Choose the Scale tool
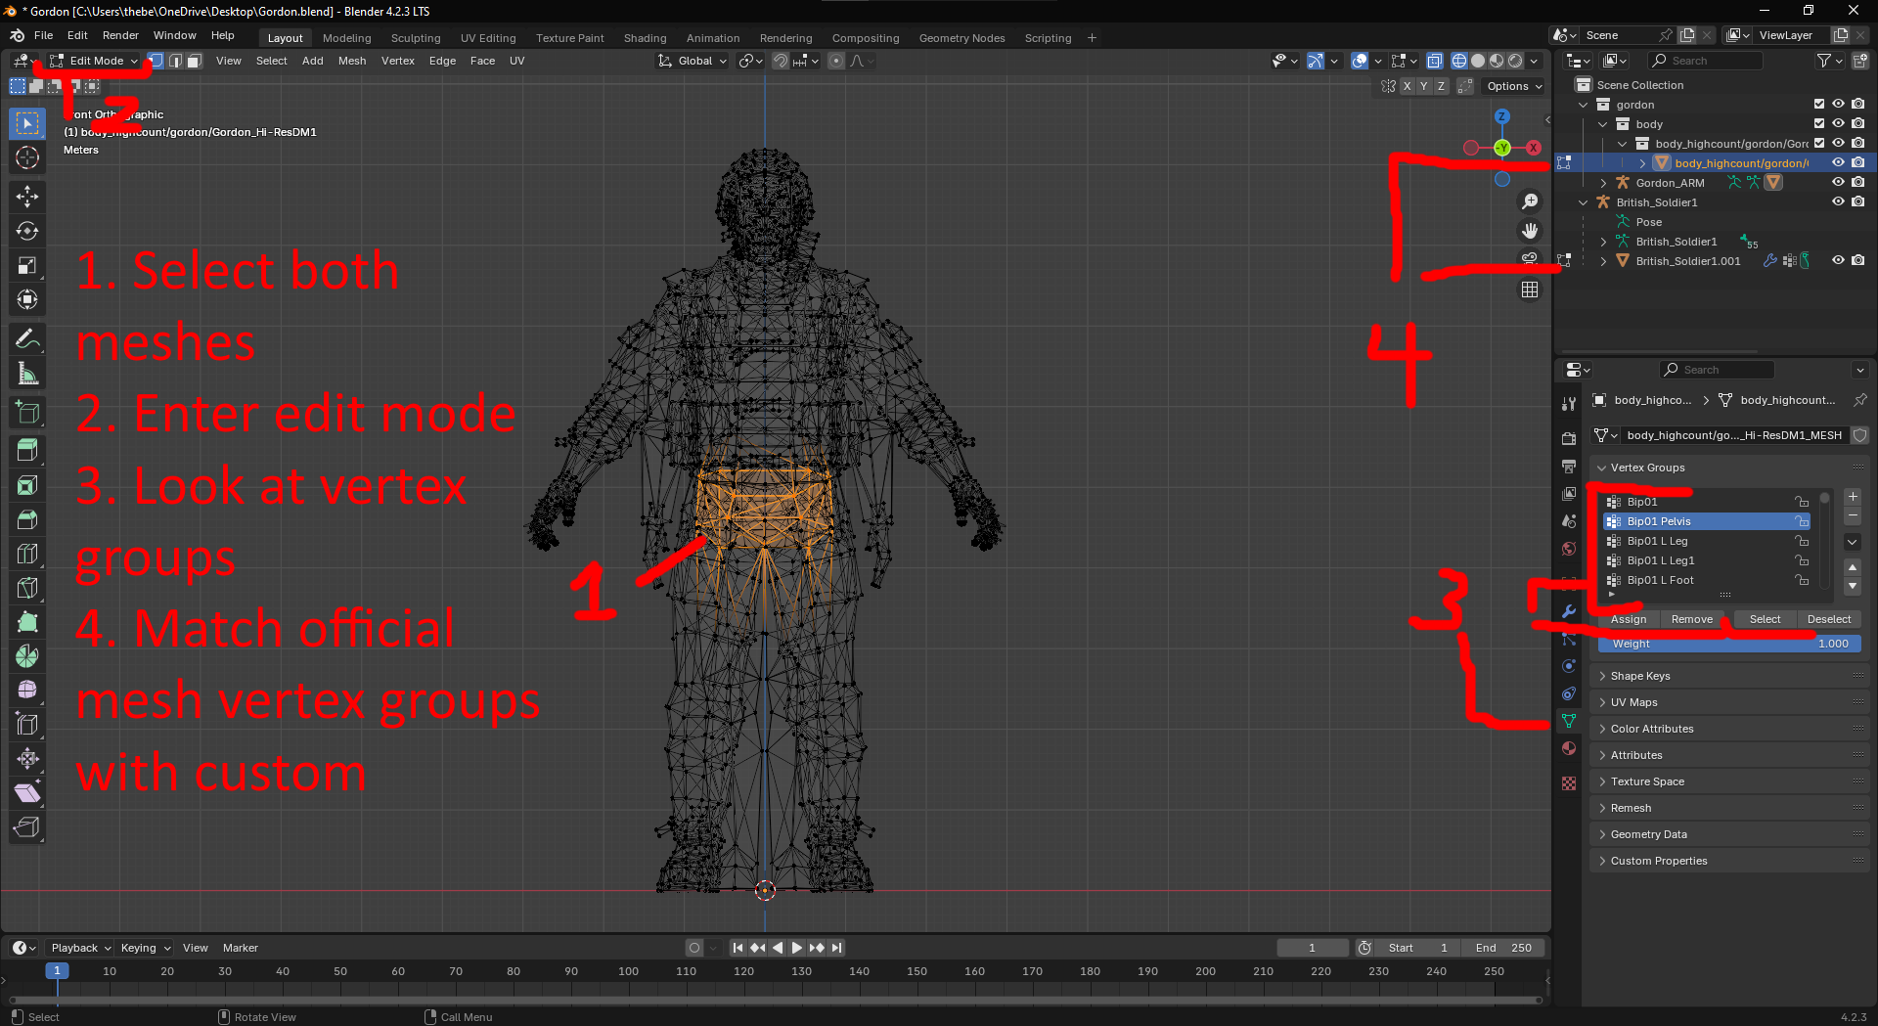 (x=27, y=265)
